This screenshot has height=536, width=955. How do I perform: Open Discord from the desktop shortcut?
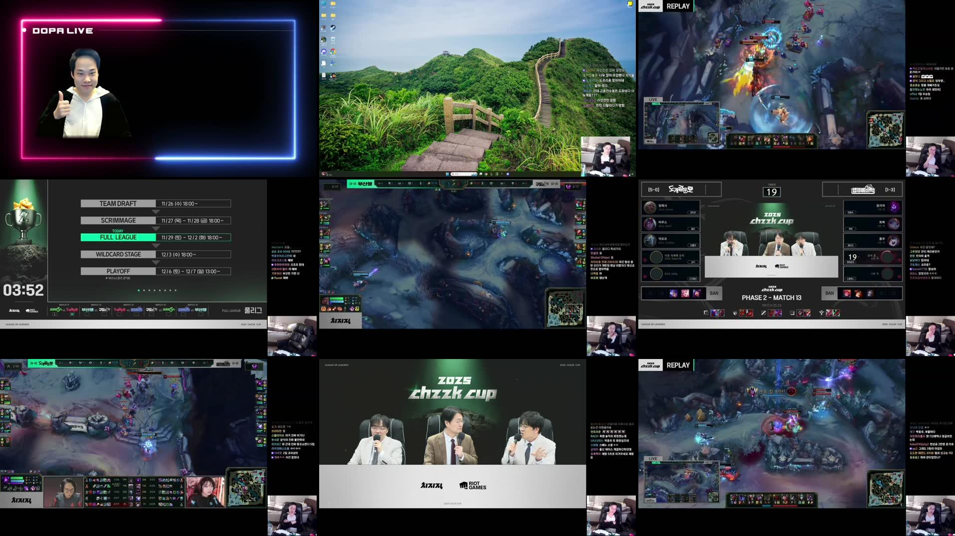324,51
